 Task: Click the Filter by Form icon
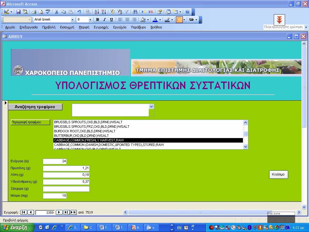pos(119,12)
